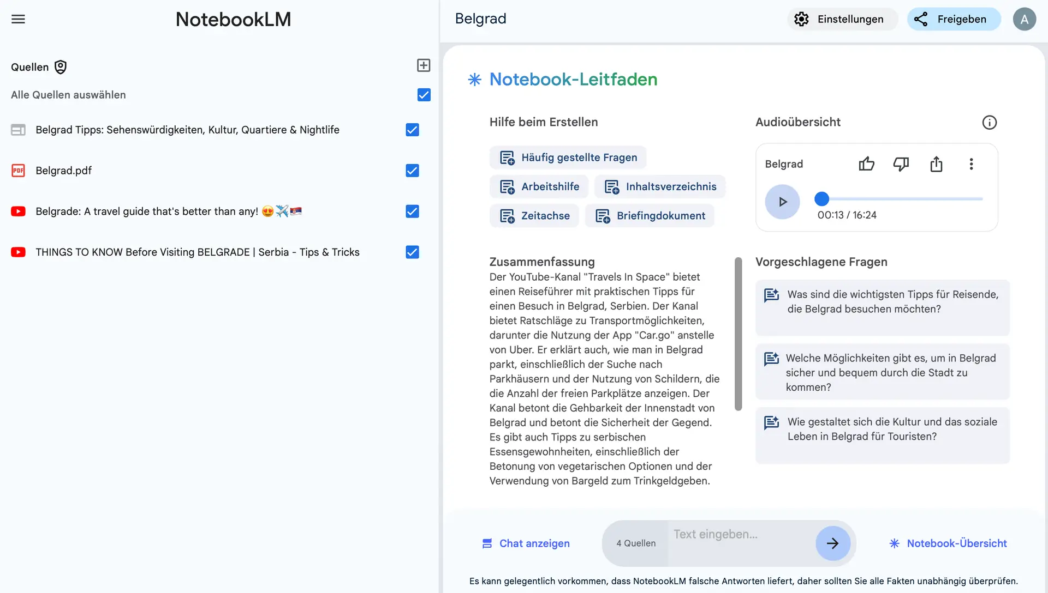
Task: Create a Briefingdokument
Action: point(650,216)
